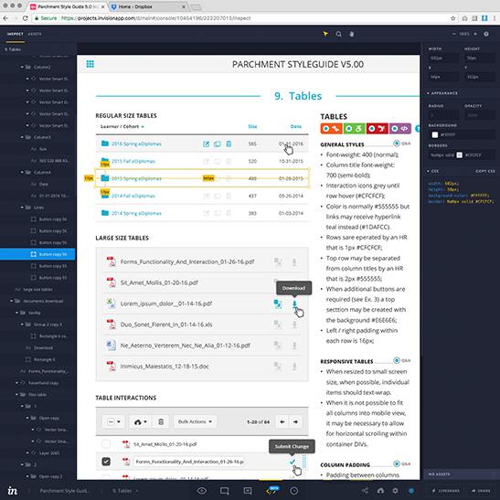Select Parchment Style Guide browser tab

coord(68,6)
